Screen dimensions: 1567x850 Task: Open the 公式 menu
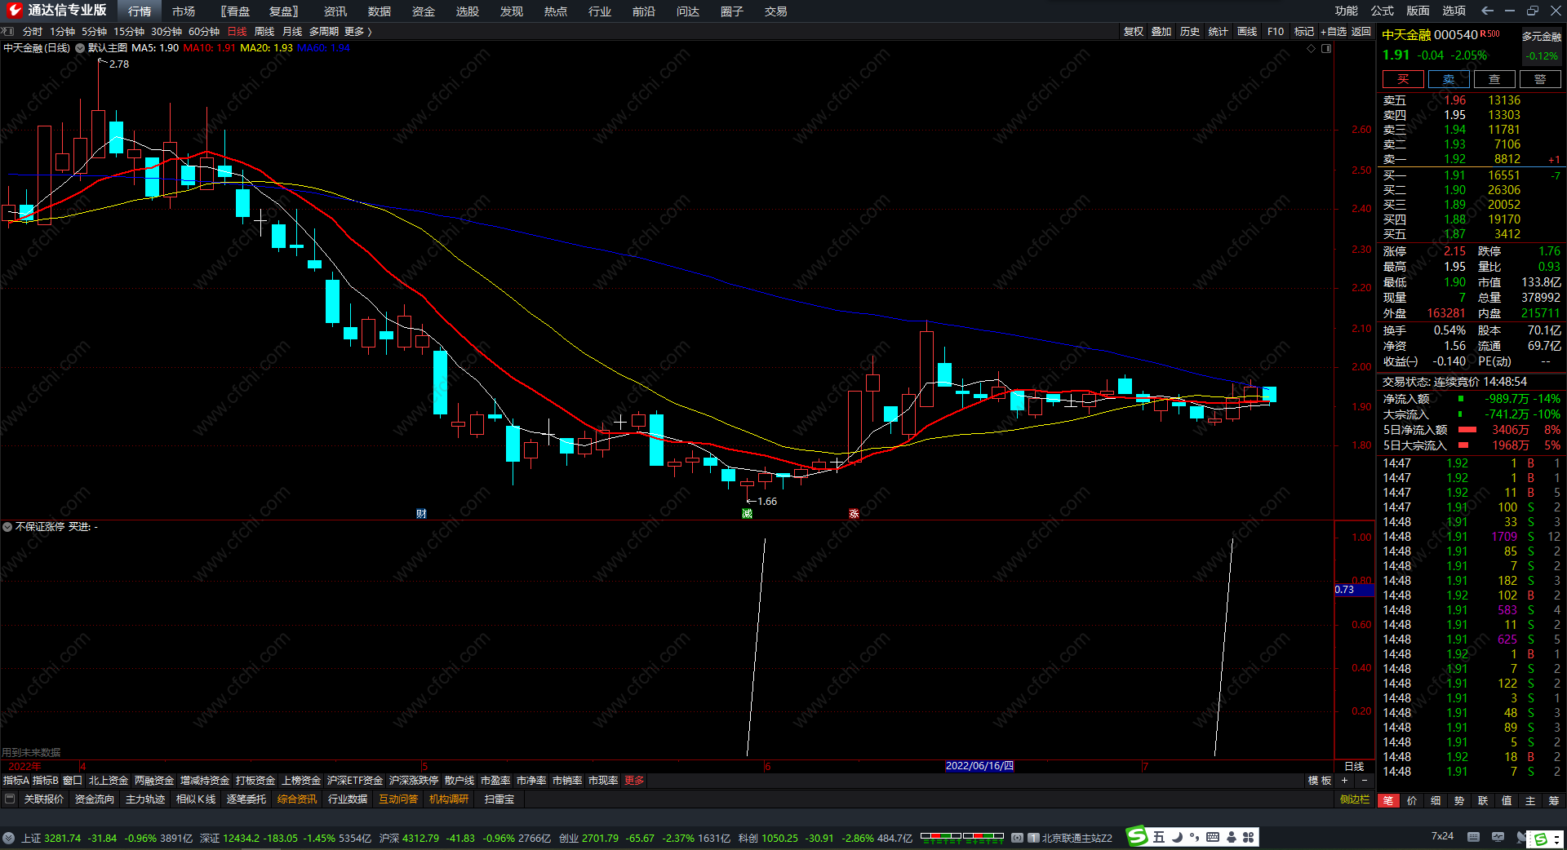[1383, 11]
